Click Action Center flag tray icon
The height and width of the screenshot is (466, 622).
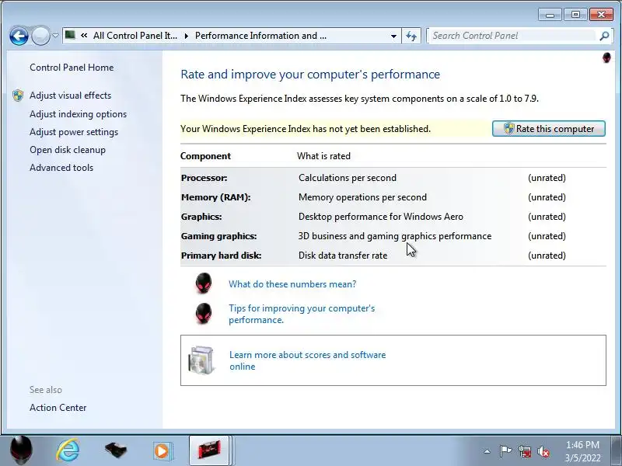[505, 451]
